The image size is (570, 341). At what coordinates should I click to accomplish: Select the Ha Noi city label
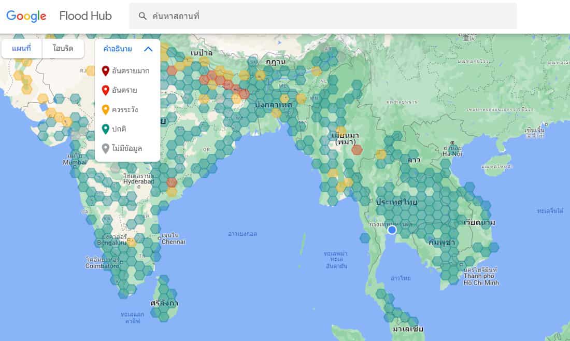[x=452, y=153]
